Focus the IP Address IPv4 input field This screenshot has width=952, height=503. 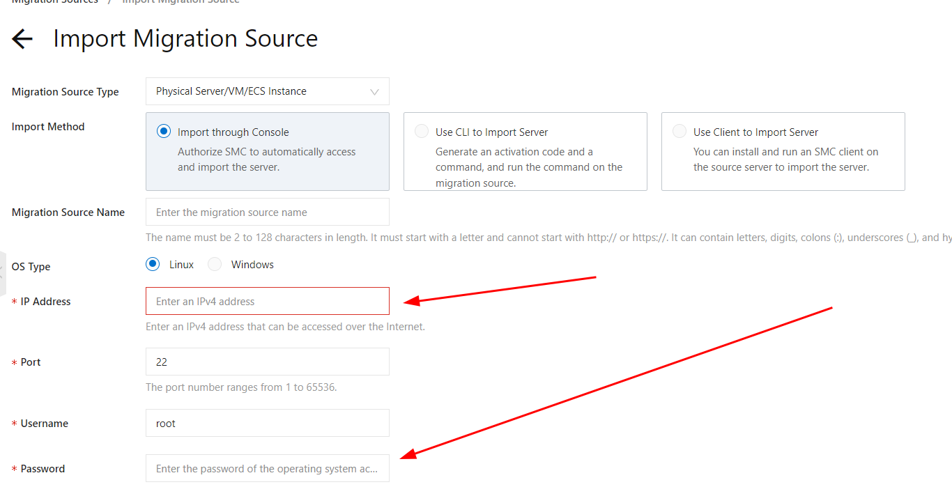267,302
